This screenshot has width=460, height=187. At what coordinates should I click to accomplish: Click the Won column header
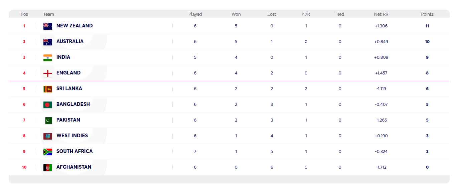click(x=236, y=14)
